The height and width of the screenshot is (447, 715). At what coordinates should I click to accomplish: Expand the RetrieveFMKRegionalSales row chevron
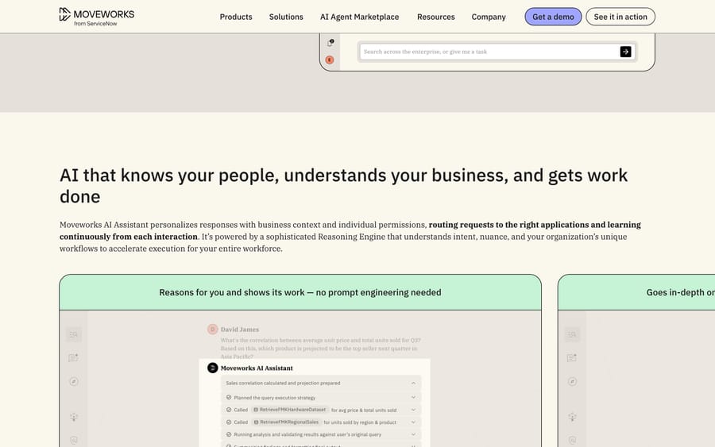(x=413, y=422)
